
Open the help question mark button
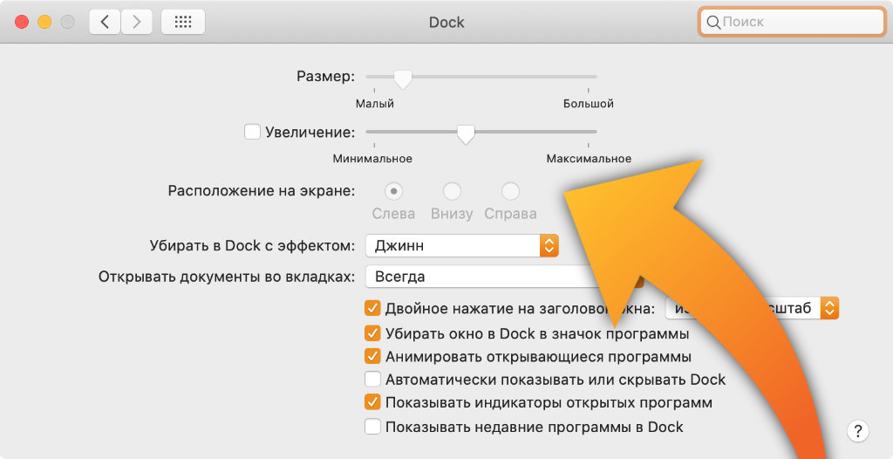pos(858,430)
